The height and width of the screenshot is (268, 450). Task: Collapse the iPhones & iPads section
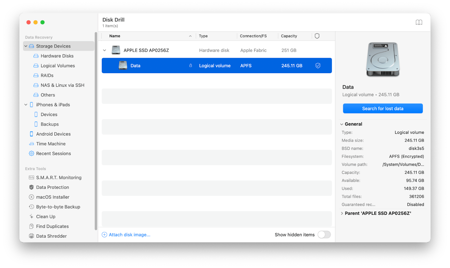coord(26,105)
